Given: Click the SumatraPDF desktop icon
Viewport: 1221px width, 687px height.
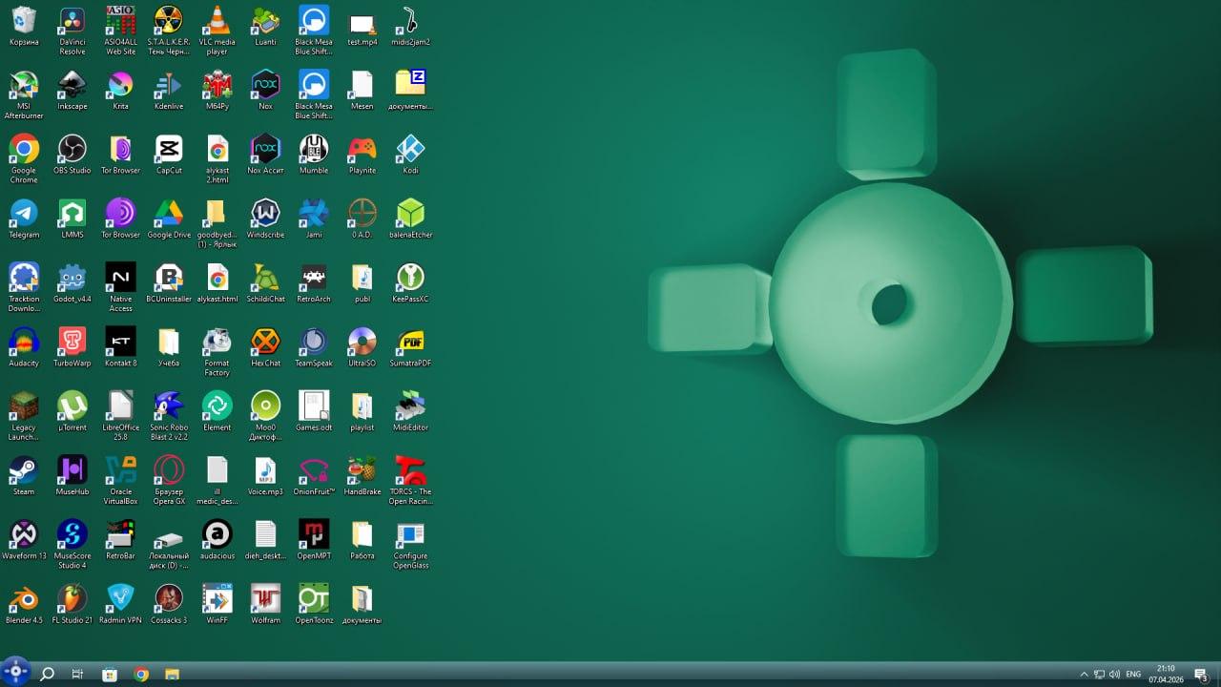Looking at the screenshot, I should point(410,346).
